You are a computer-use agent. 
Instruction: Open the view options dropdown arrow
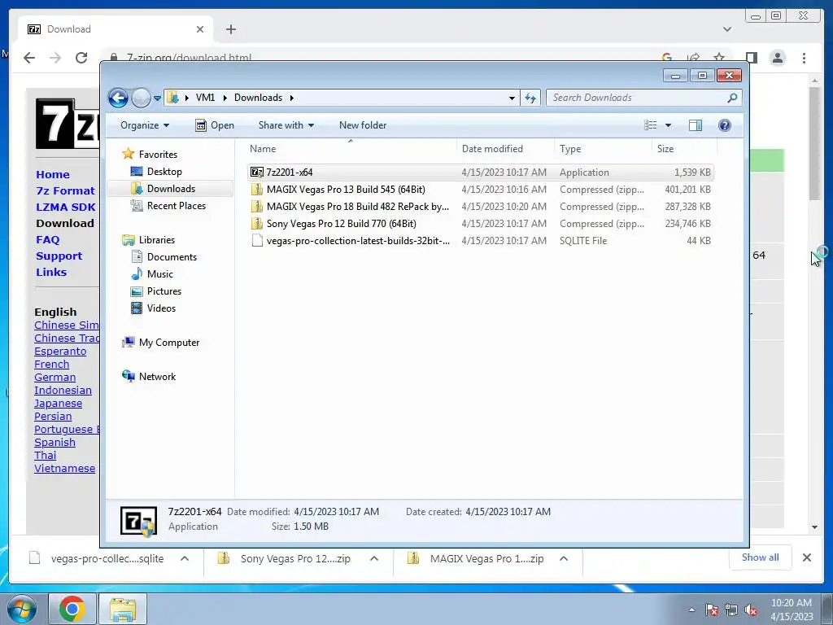click(x=669, y=125)
